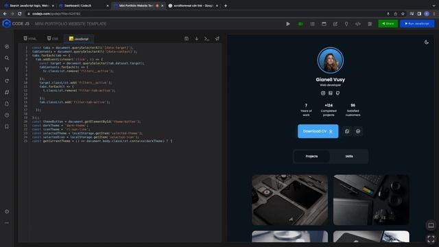Click the middle social icon under profile
Image resolution: width=439 pixels, height=247 pixels.
pyautogui.click(x=331, y=93)
